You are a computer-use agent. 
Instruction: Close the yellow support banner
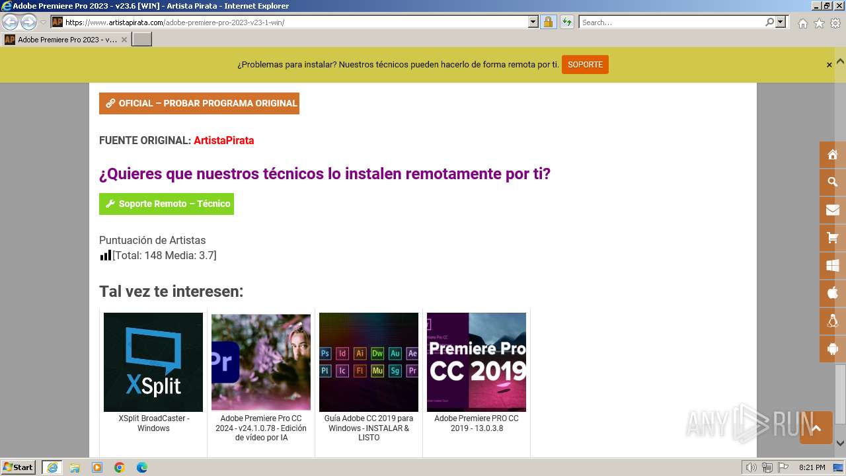(829, 65)
